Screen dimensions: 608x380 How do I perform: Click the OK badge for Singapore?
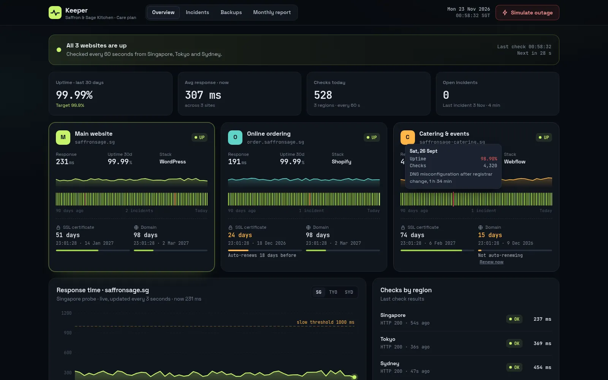tap(514, 319)
